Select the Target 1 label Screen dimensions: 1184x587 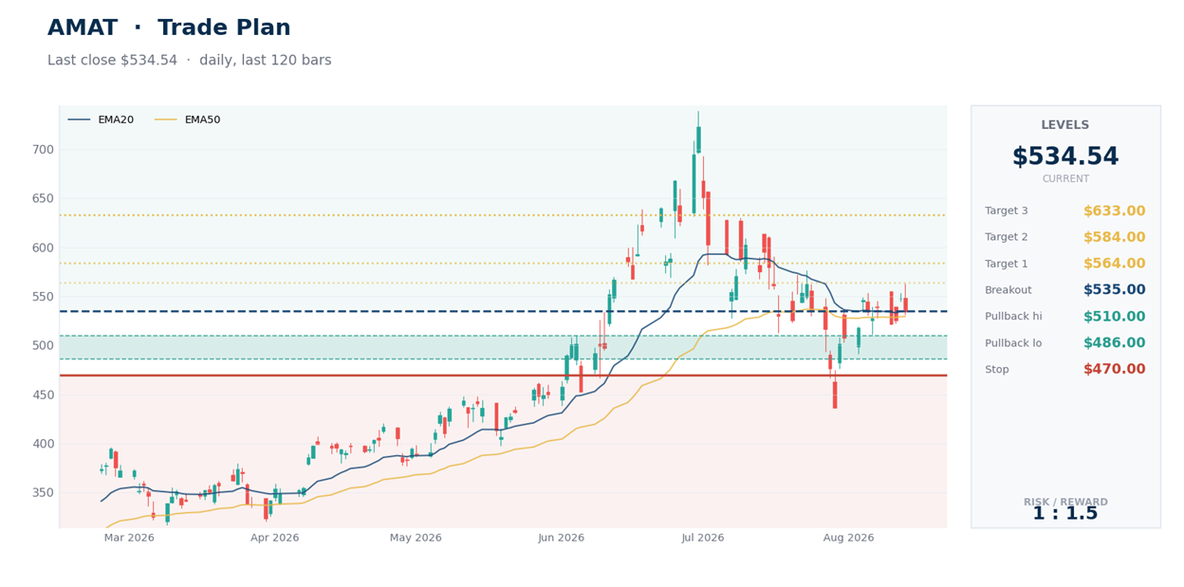[1007, 264]
